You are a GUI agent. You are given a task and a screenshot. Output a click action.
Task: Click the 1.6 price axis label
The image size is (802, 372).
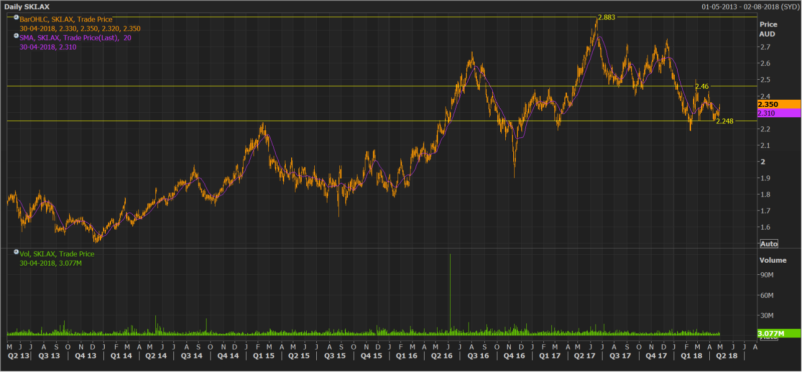pyautogui.click(x=765, y=227)
